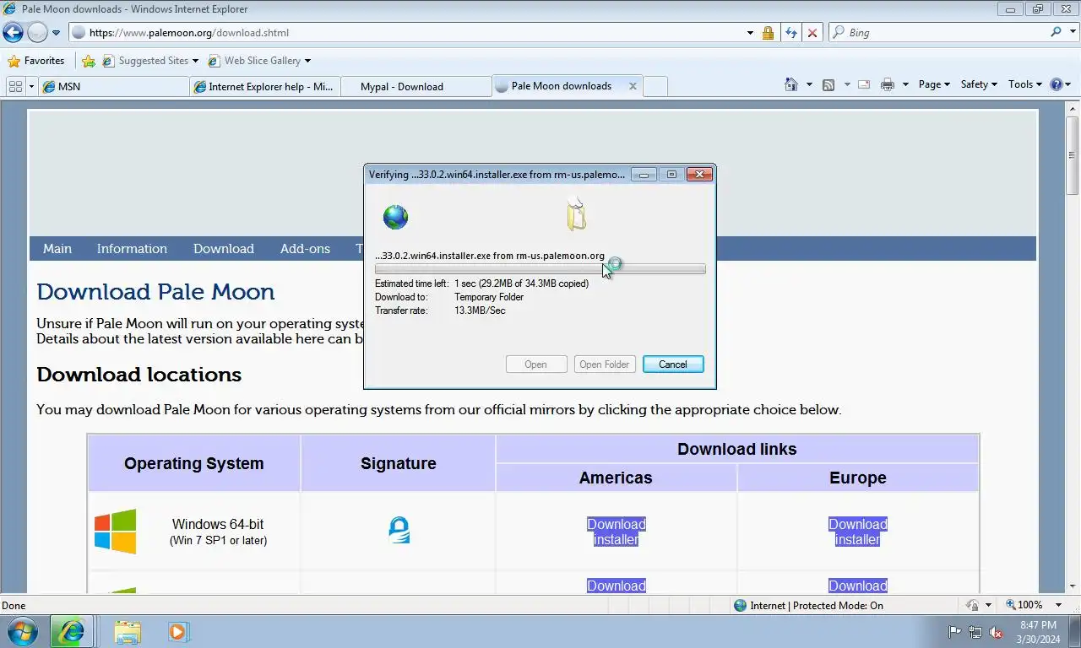Open the Safety menu
The image size is (1081, 648).
979,84
